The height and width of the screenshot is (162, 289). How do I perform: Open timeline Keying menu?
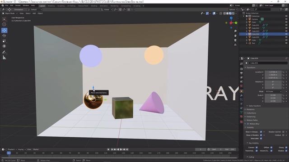click(22, 149)
